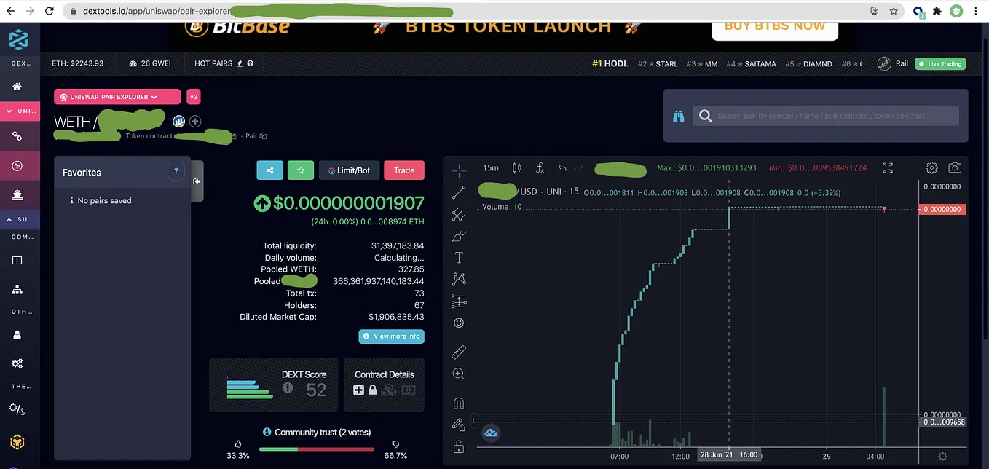Click the add plus icon beside the pair name
This screenshot has width=989, height=469.
coord(195,122)
